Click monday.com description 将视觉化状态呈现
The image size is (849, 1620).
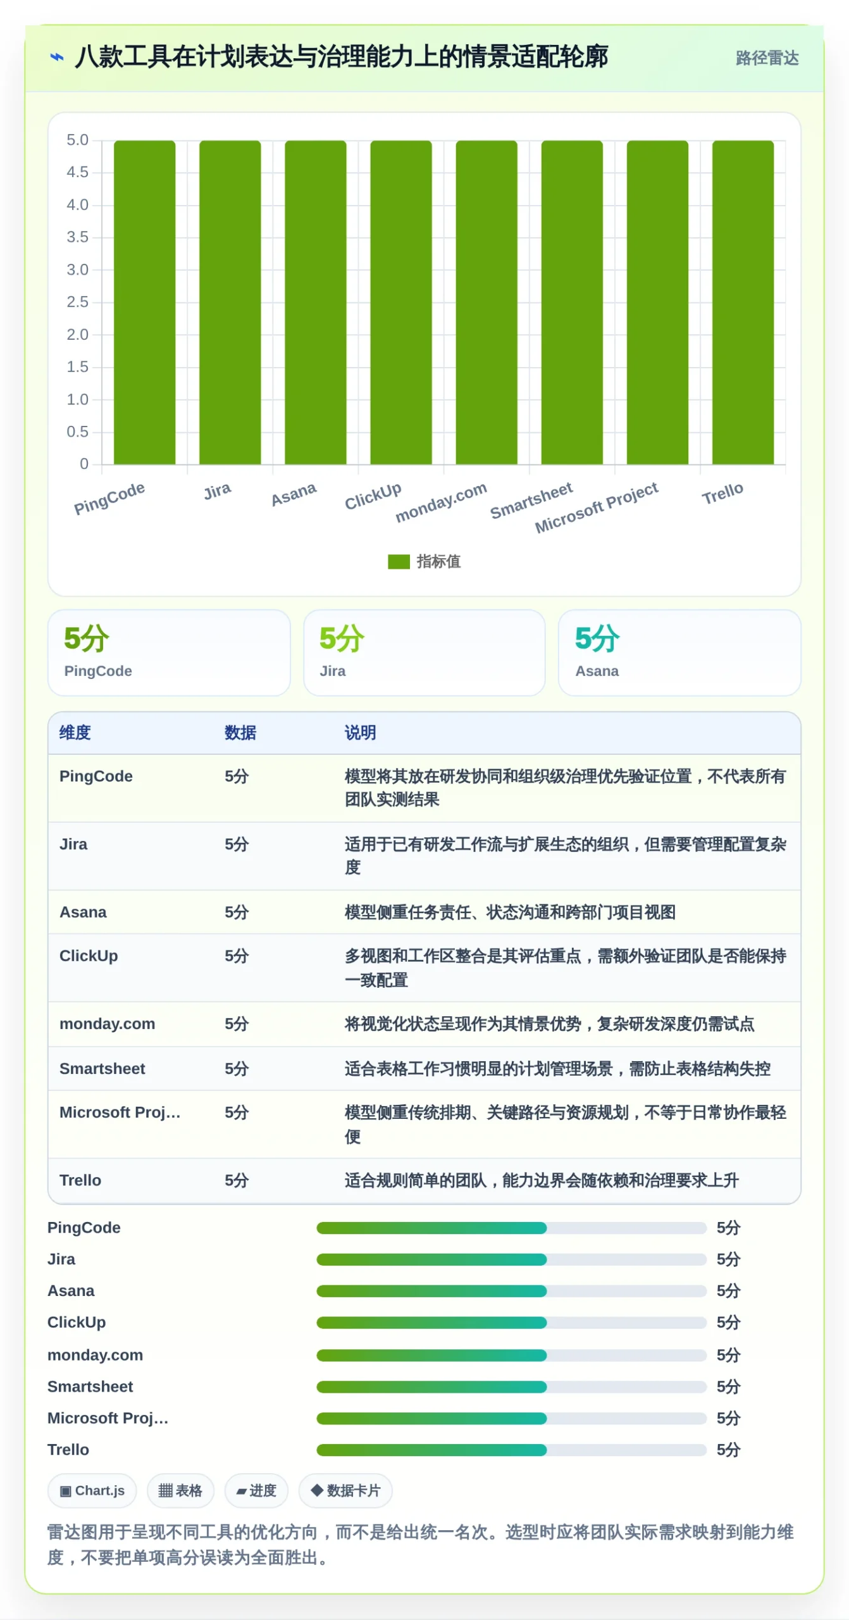click(549, 1024)
